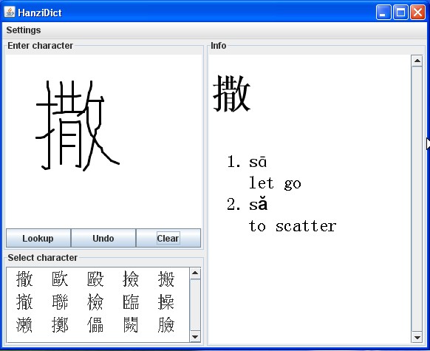Select candidate character 操
The image size is (430, 351).
(x=166, y=302)
